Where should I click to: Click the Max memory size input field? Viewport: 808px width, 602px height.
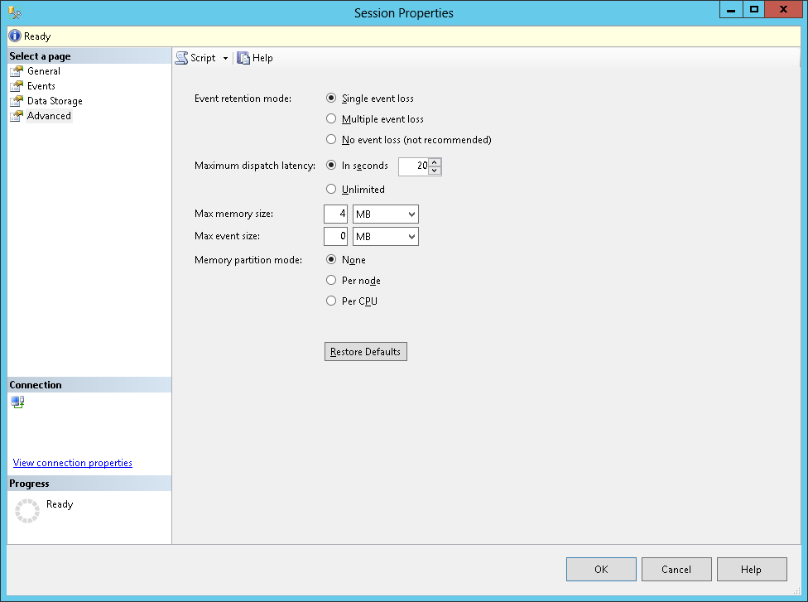tap(336, 214)
